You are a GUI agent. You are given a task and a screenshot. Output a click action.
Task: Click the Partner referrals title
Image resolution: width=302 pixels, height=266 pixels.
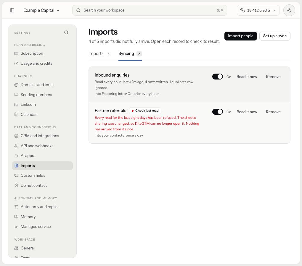[110, 111]
